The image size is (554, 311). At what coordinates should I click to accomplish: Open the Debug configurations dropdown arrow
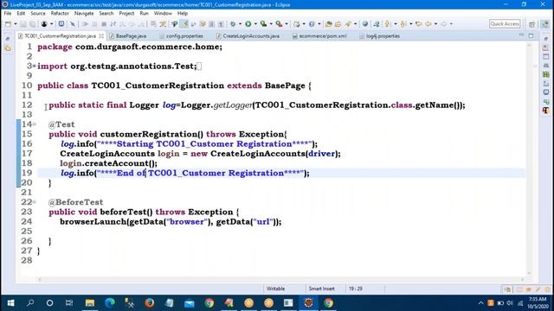click(x=240, y=24)
